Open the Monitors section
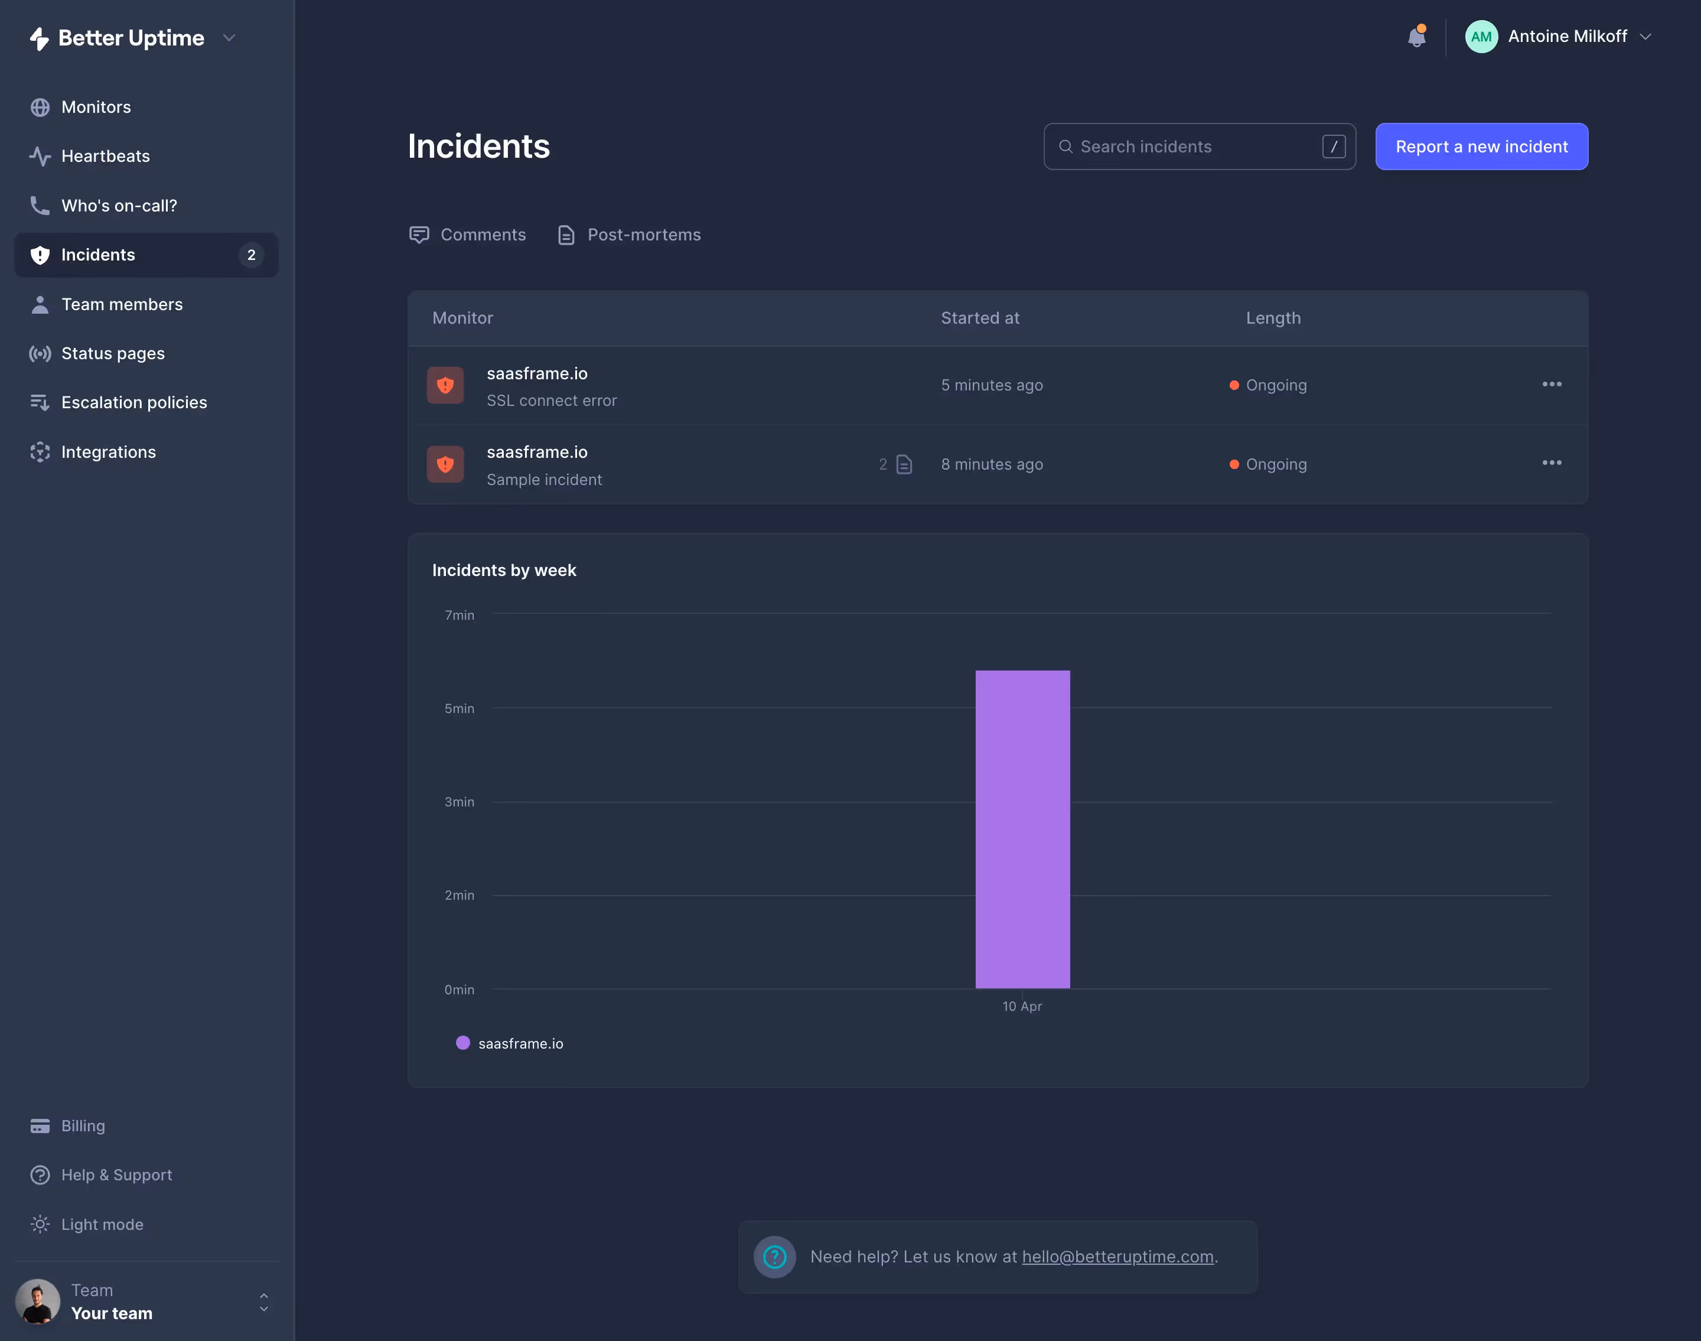This screenshot has height=1341, width=1701. [96, 107]
